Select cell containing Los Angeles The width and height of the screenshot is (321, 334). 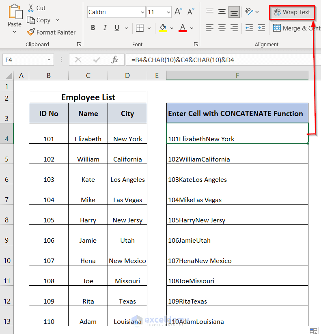pos(127,174)
